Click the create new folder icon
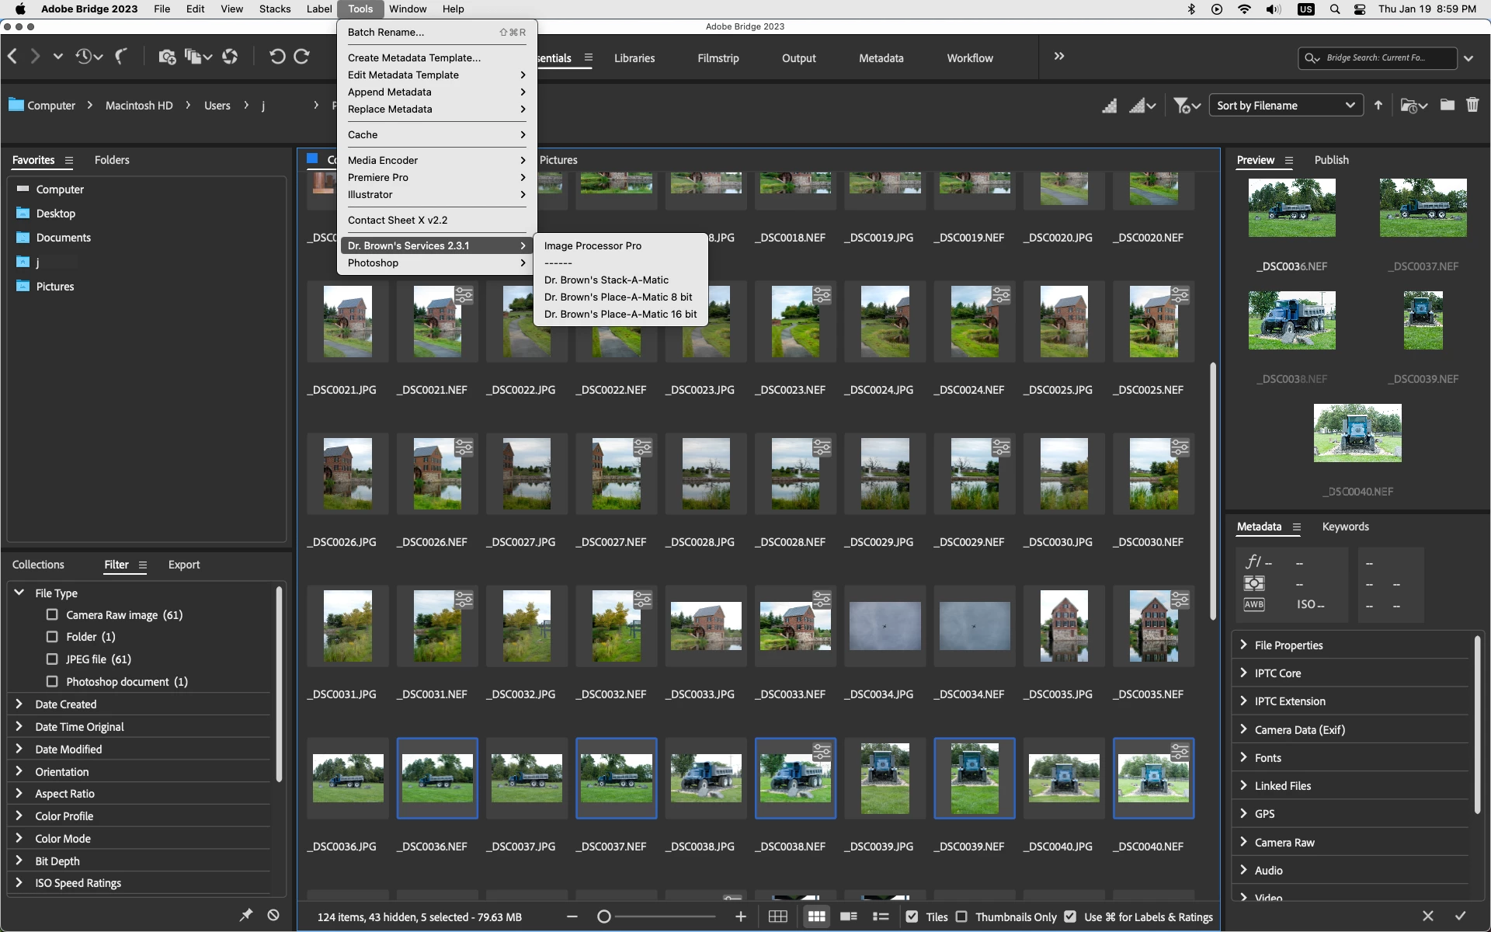1491x932 pixels. click(x=1447, y=105)
